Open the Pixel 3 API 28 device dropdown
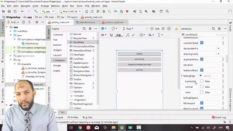Image resolution: width=233 pixels, height=131 pixels. [x=70, y=11]
